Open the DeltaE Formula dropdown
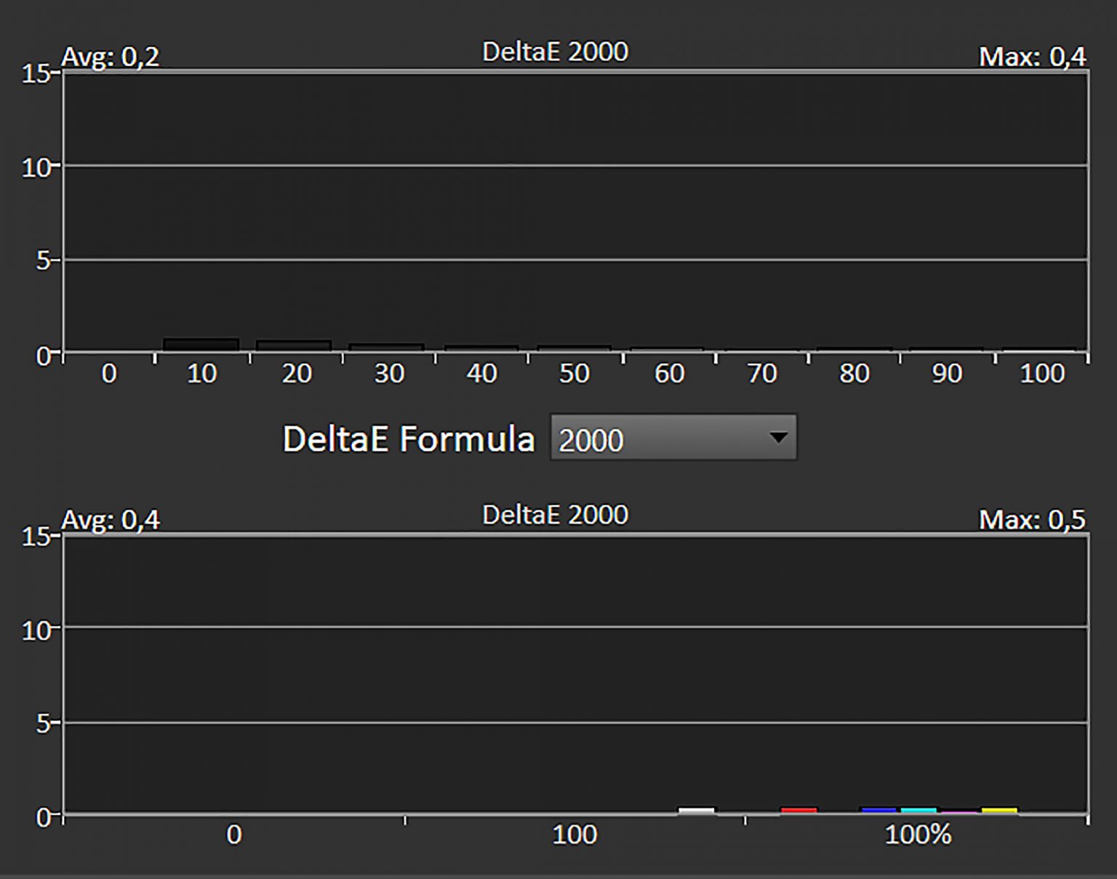The width and height of the screenshot is (1117, 879). [673, 437]
